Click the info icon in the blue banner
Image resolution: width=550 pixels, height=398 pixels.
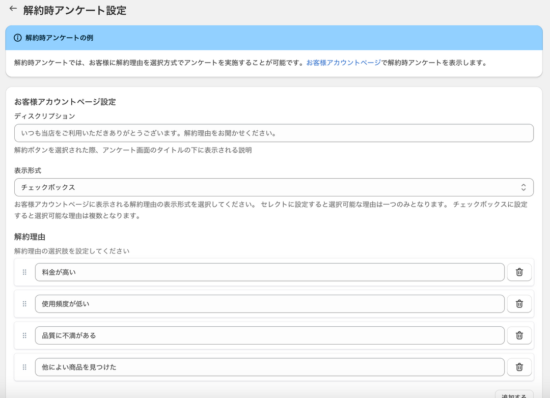pos(18,38)
